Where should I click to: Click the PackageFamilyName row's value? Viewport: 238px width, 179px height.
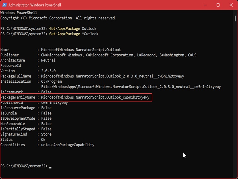point(95,97)
